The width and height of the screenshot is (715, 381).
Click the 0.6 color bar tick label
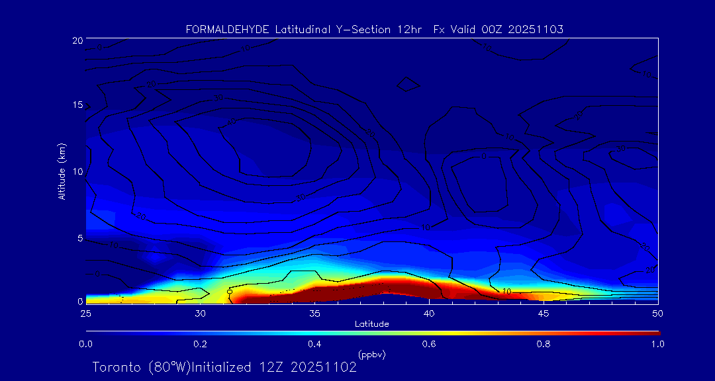pyautogui.click(x=429, y=344)
